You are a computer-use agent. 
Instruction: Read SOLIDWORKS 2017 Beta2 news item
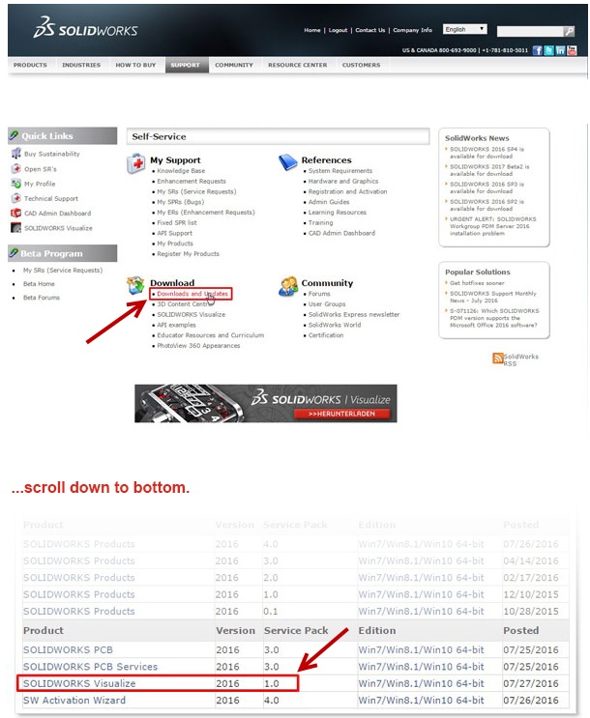[489, 170]
